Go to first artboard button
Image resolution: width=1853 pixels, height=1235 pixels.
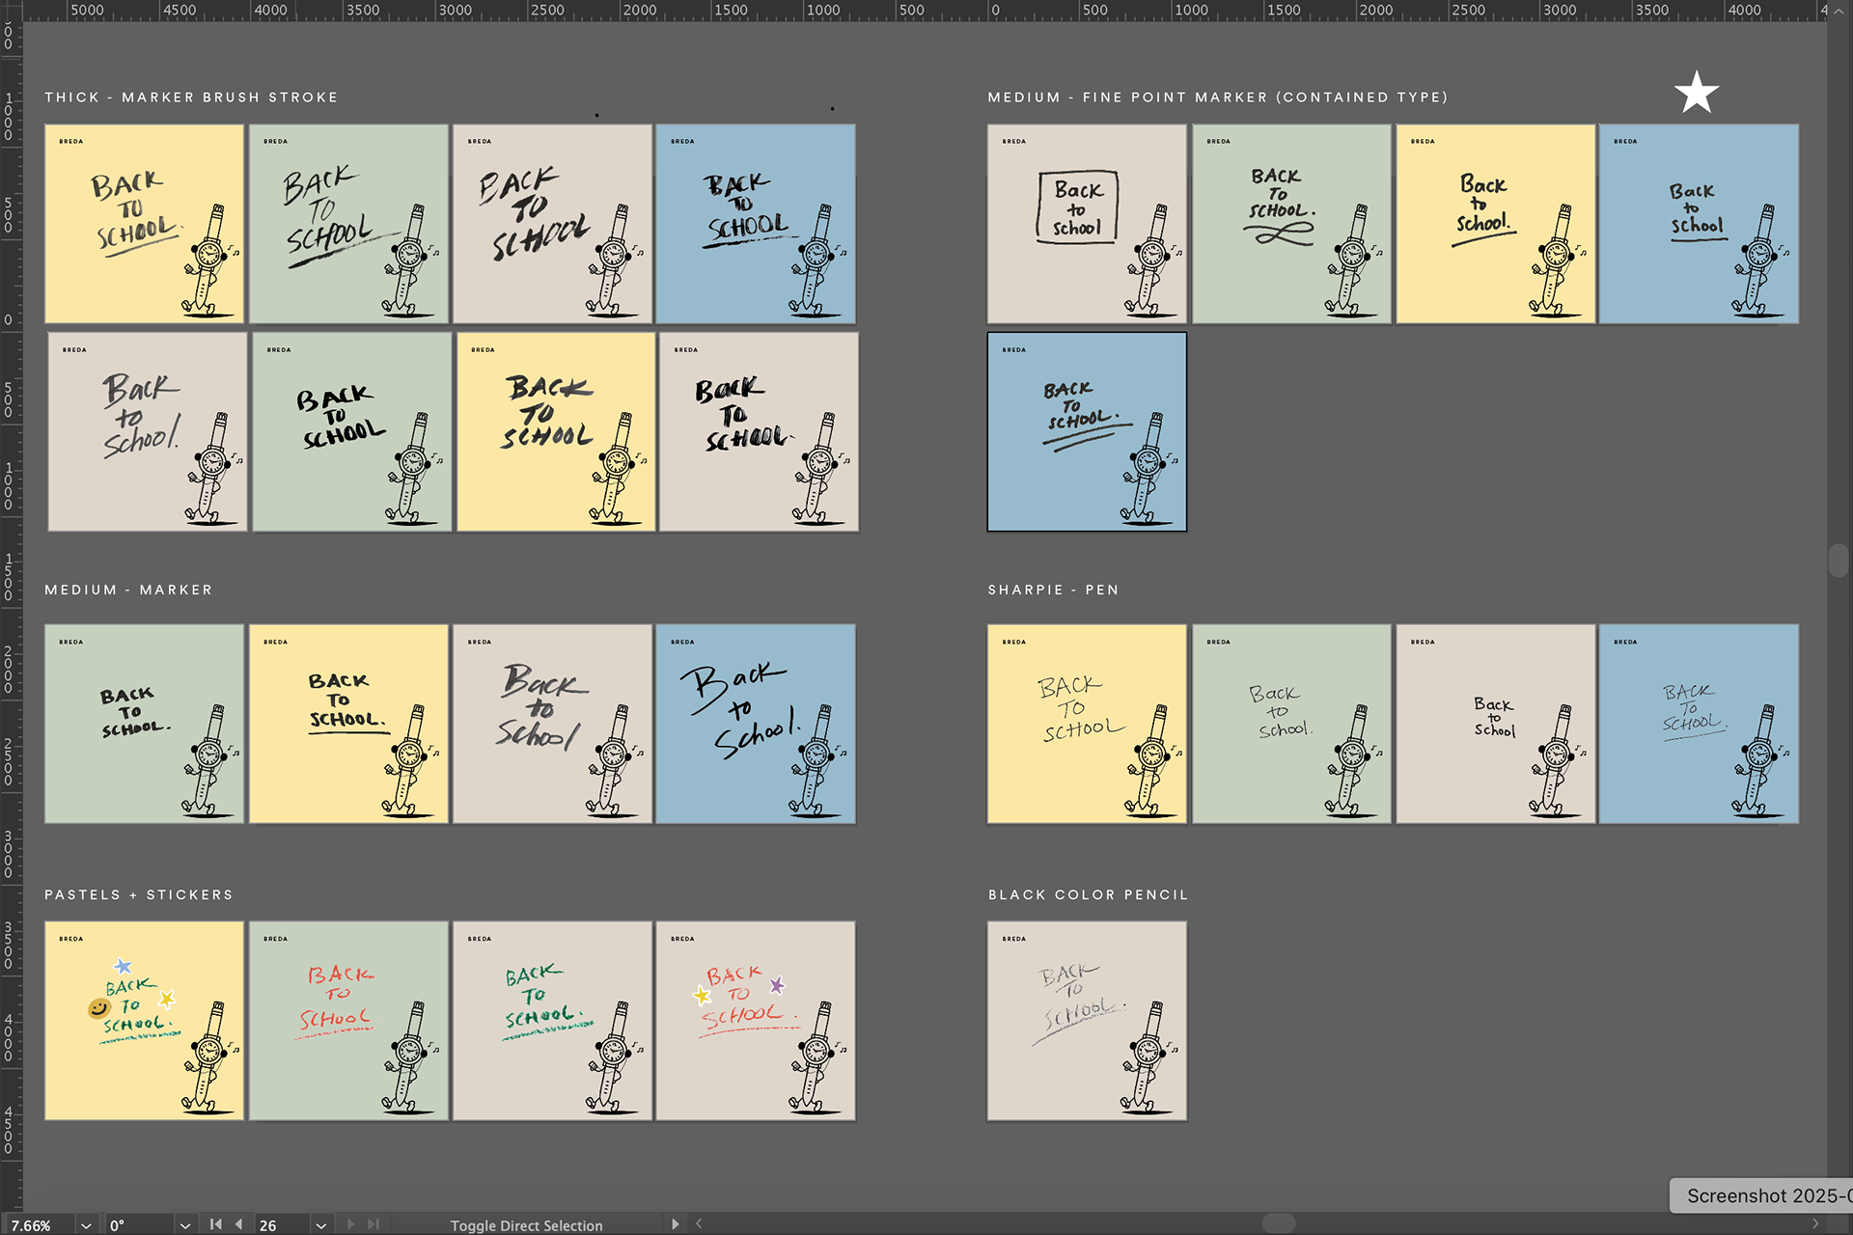point(216,1224)
